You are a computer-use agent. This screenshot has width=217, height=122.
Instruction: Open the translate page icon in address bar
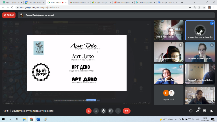coord(195,7)
